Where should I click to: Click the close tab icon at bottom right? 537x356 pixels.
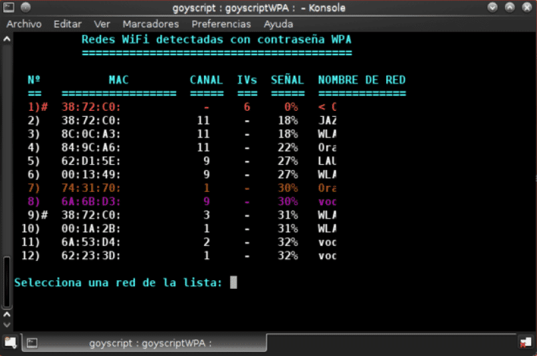[x=525, y=342]
